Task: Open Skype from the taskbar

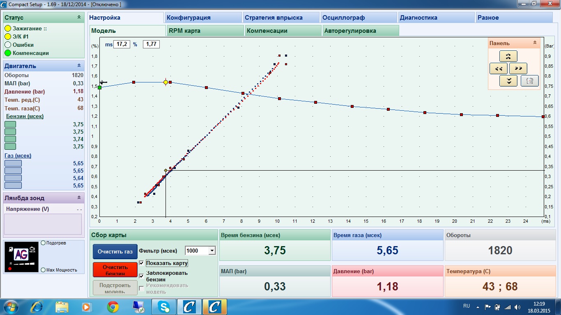Action: [164, 307]
